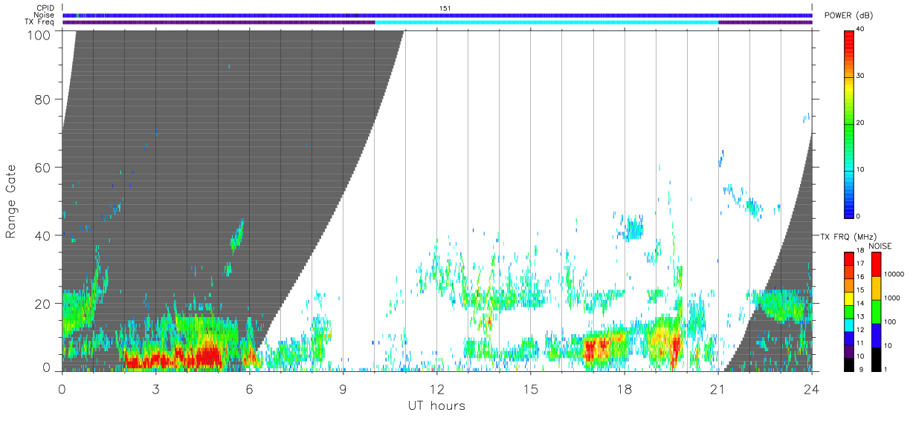
Task: Click the 0 label on POWER colorbar
Action: pyautogui.click(x=859, y=216)
